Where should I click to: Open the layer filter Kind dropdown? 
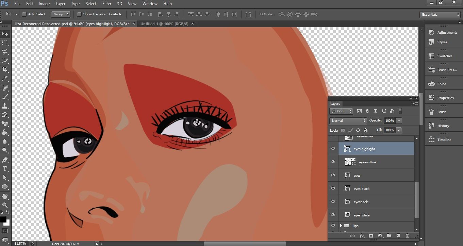342,111
